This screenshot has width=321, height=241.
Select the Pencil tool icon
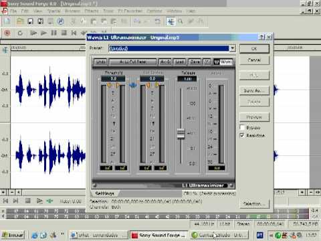[191, 21]
